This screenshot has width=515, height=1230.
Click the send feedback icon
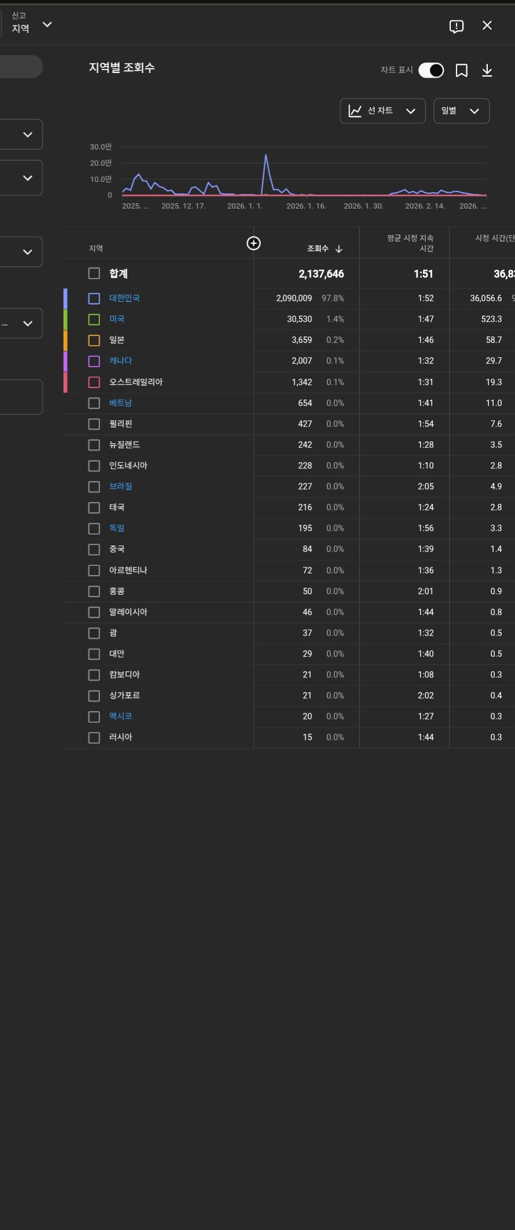click(457, 26)
